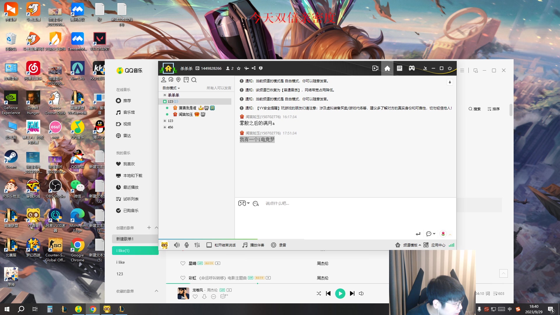Screen dimensions: 560x315
Task: Go to previous song
Action: coord(328,293)
